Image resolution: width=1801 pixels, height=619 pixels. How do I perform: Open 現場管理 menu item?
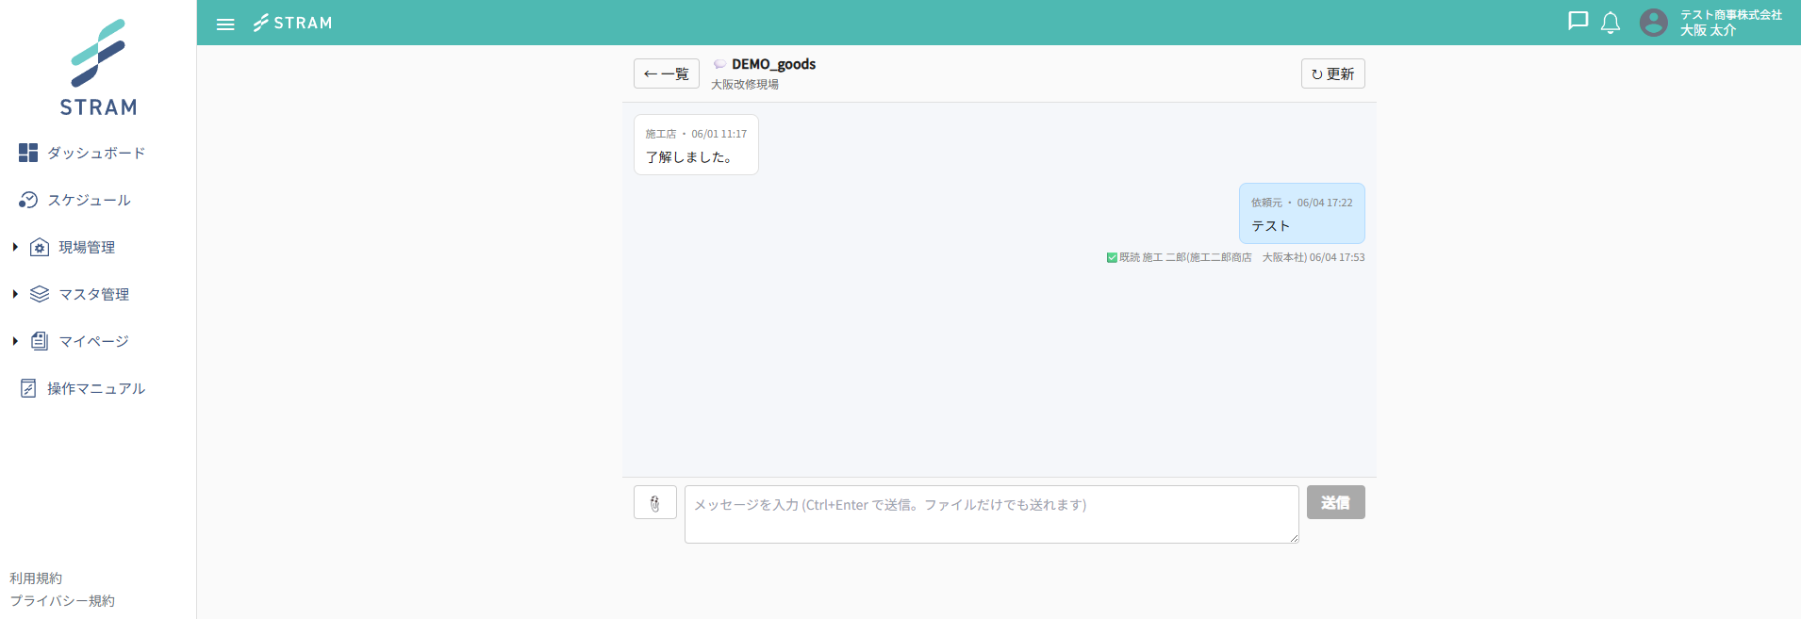(x=87, y=247)
